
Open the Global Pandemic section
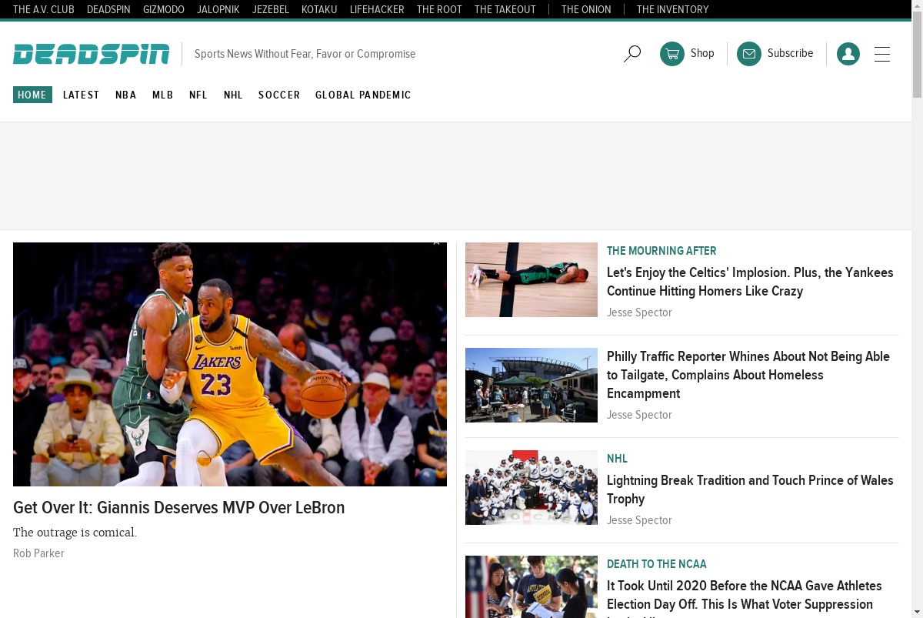(363, 95)
